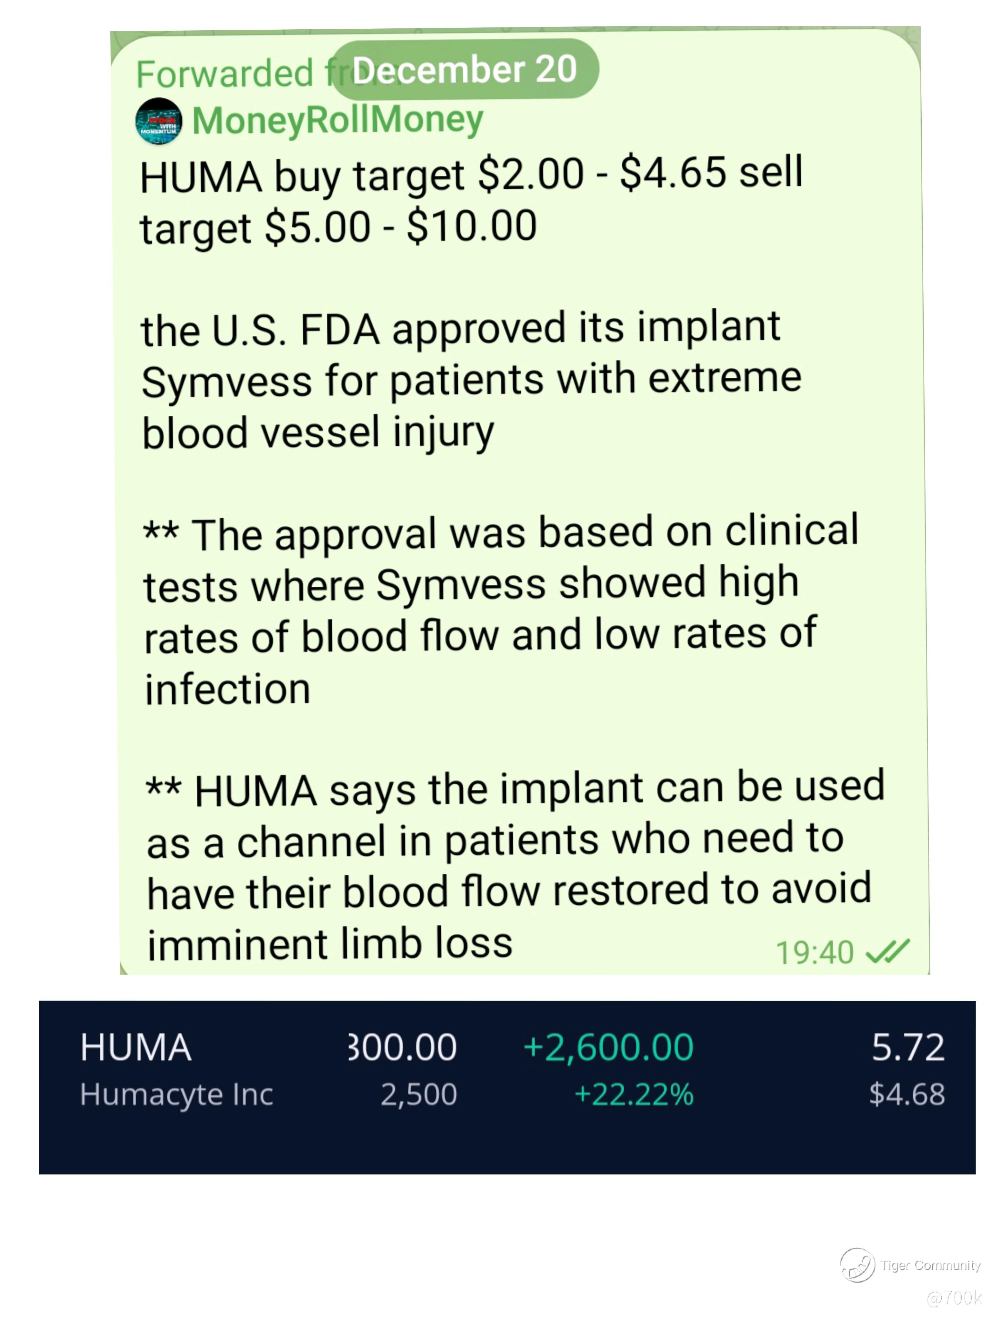
Task: Tap the Humacyte Inc company name
Action: coord(176,1095)
